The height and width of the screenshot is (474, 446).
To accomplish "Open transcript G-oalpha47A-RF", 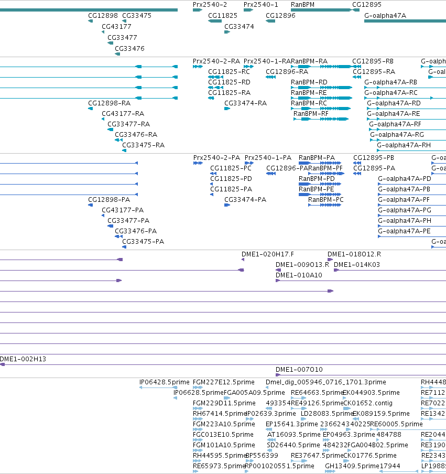I will [x=395, y=124].
